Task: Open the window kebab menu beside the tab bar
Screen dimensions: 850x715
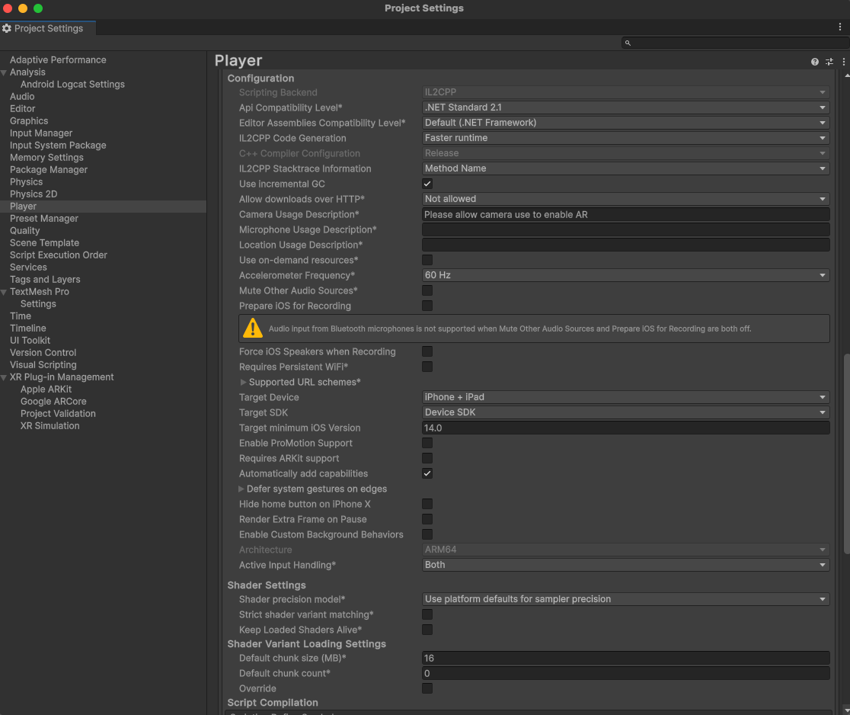Action: click(840, 27)
